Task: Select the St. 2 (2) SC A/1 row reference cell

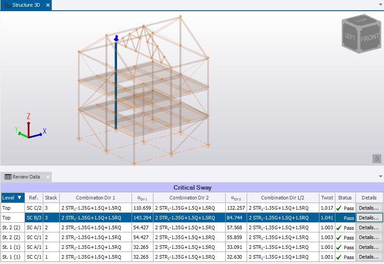Action: (x=33, y=227)
